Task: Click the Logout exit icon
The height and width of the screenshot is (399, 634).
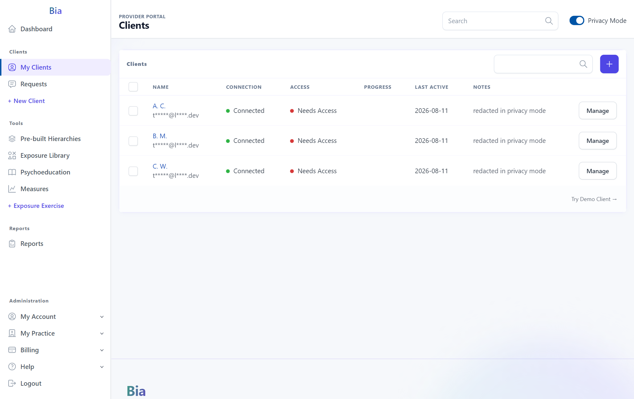Action: click(12, 383)
